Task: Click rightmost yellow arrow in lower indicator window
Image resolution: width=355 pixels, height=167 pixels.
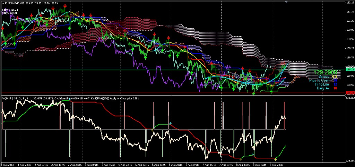Action: click(x=275, y=159)
